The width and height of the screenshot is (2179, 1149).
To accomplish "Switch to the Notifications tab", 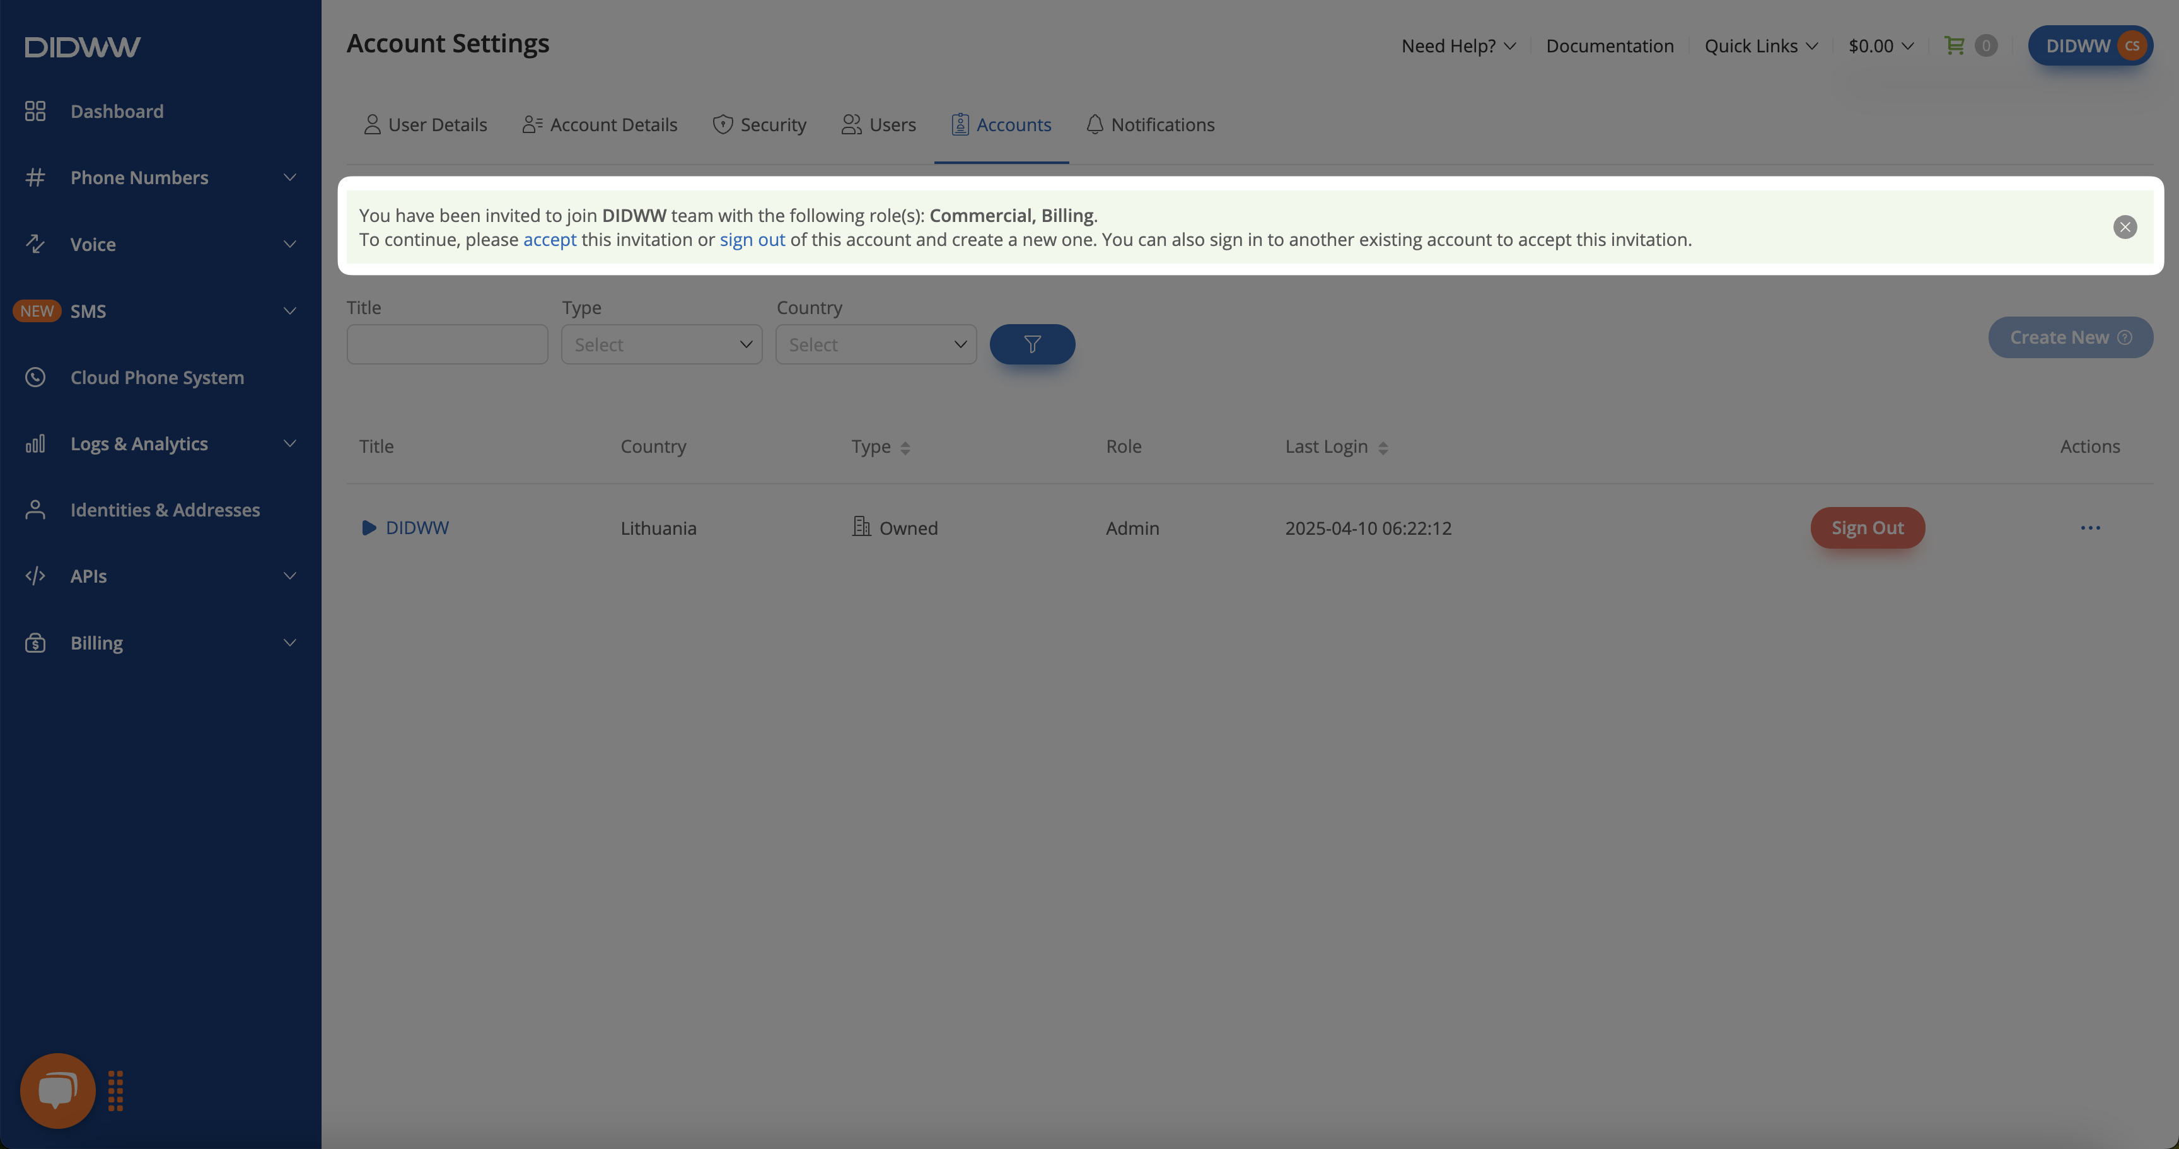I will coord(1151,124).
